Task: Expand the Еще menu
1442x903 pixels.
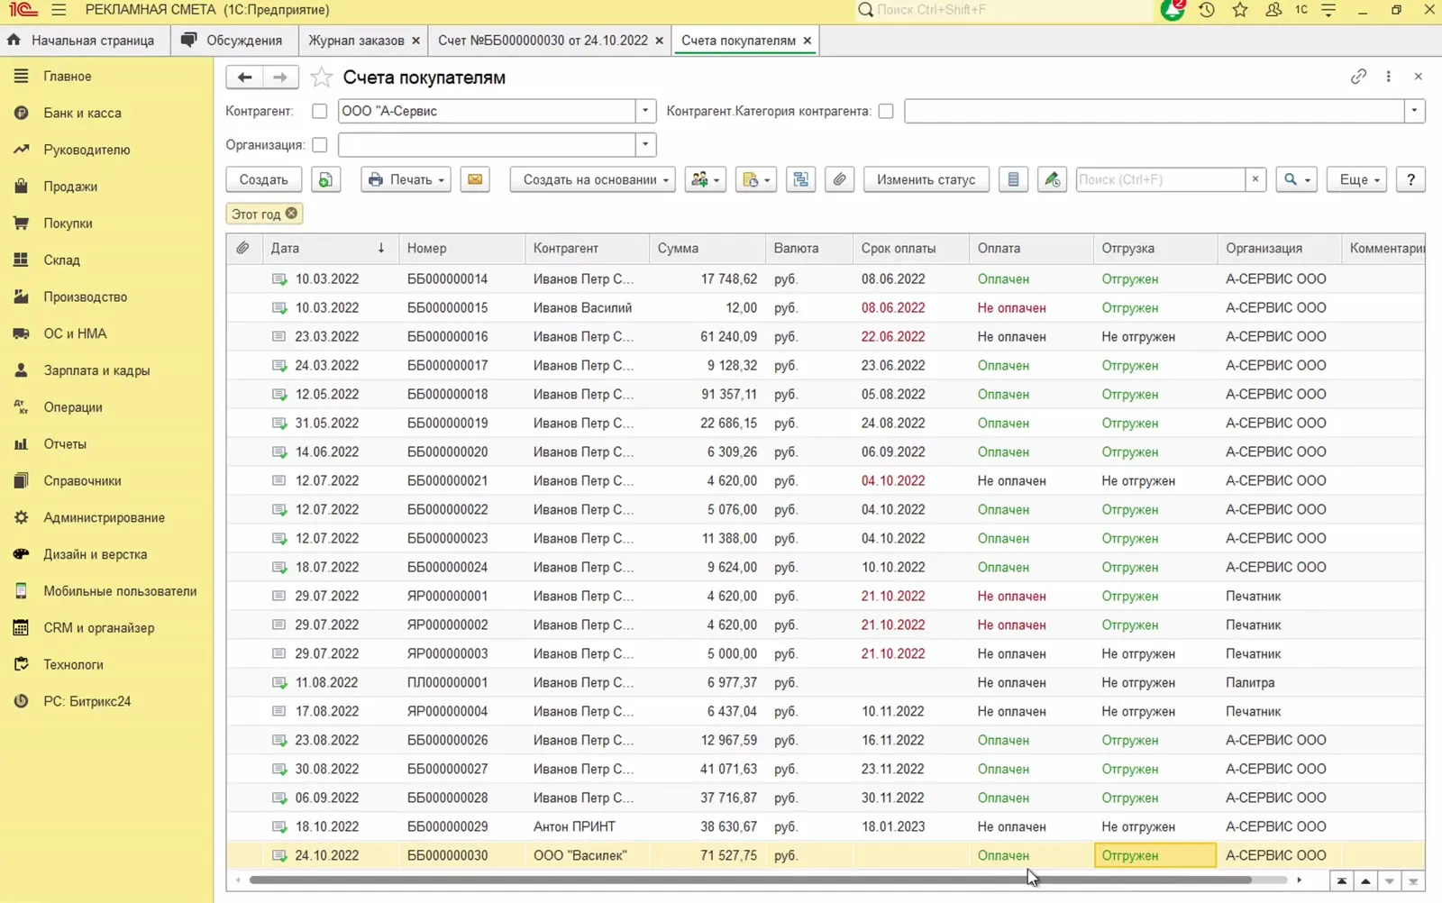Action: 1358,179
